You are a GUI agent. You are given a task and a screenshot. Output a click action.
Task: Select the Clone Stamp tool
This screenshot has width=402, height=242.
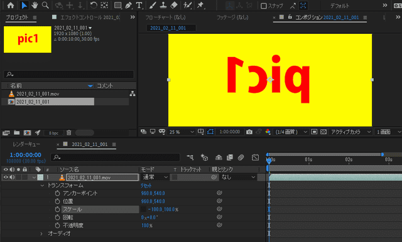(x=163, y=6)
